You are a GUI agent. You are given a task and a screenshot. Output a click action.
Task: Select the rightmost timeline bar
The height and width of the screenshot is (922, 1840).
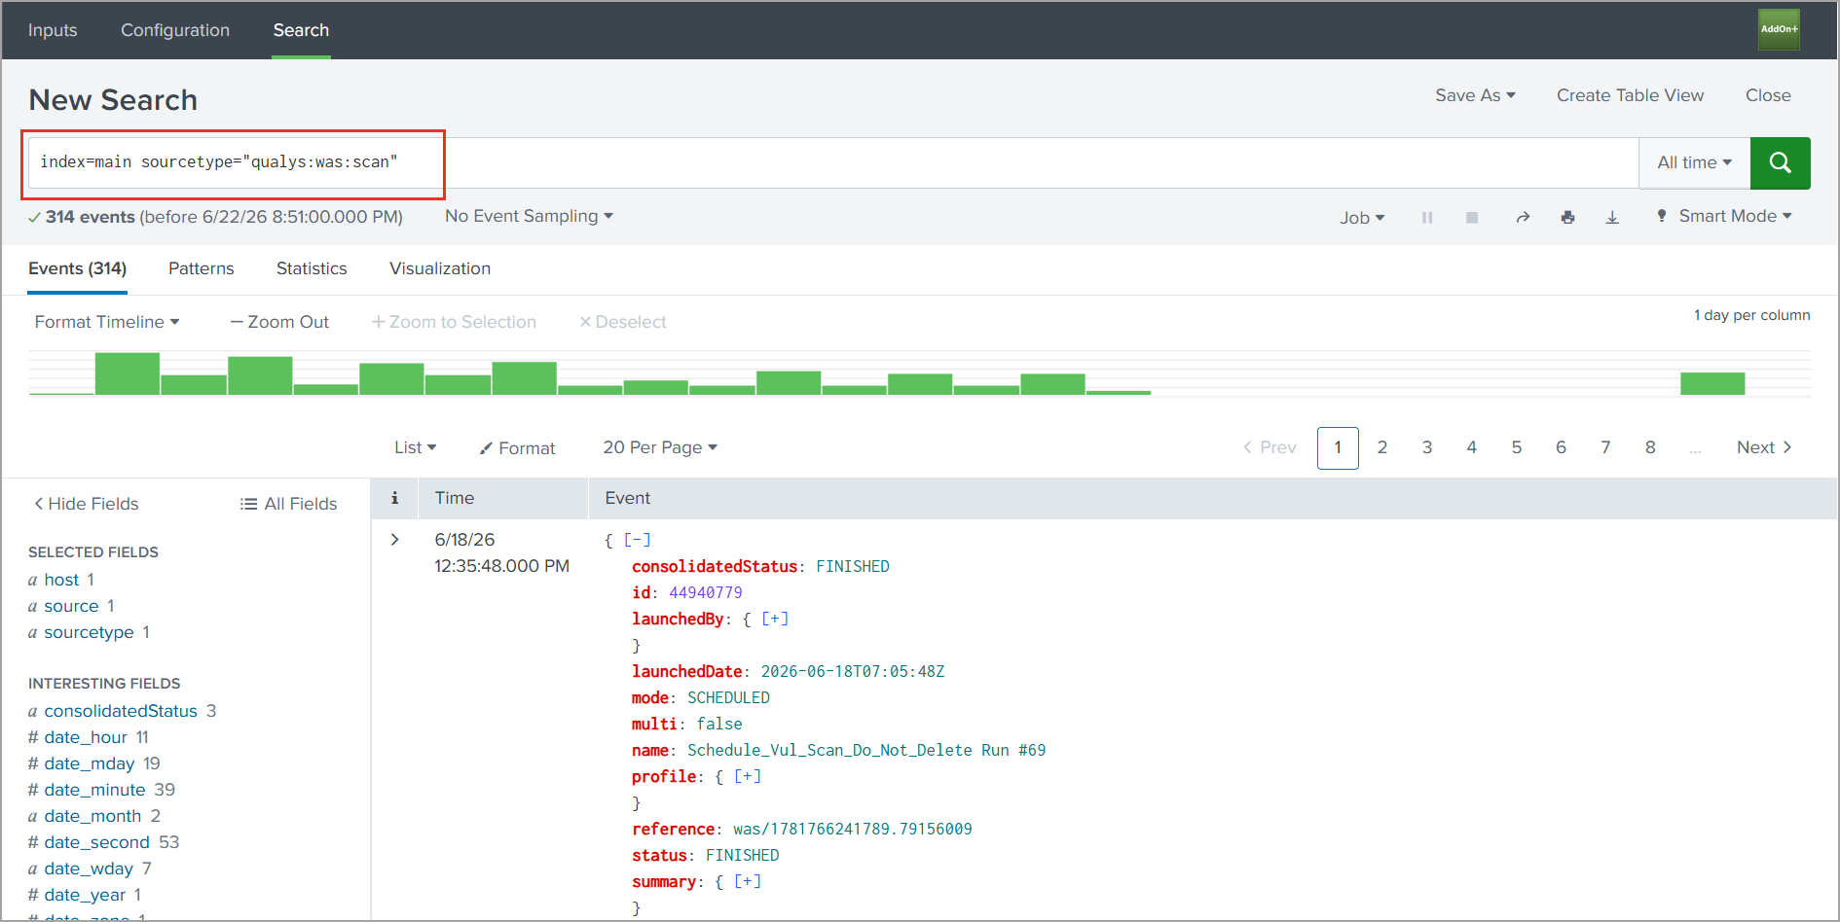(x=1712, y=383)
